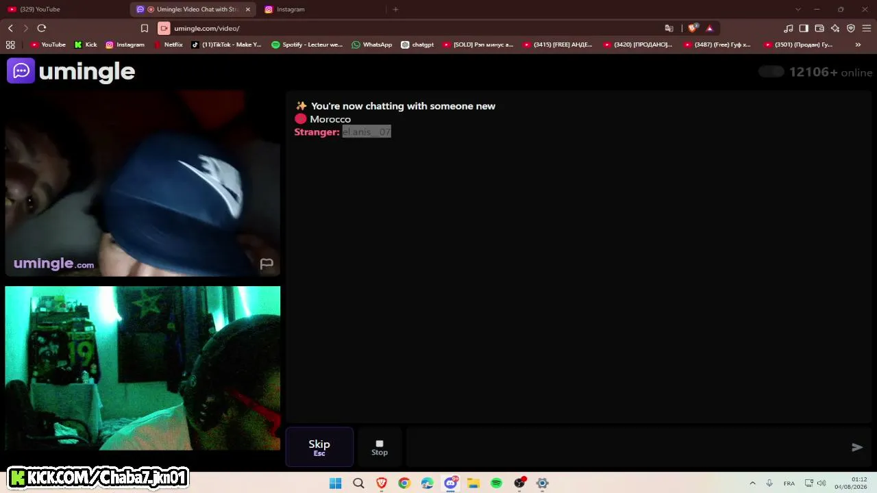Open the Instagram bookmark
877x493 pixels.
coord(125,45)
